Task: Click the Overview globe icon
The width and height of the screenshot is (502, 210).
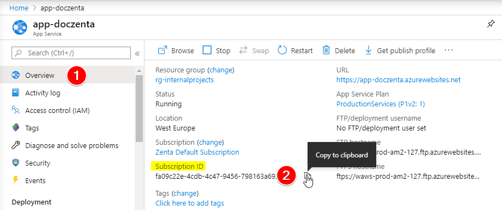Action: click(x=15, y=75)
